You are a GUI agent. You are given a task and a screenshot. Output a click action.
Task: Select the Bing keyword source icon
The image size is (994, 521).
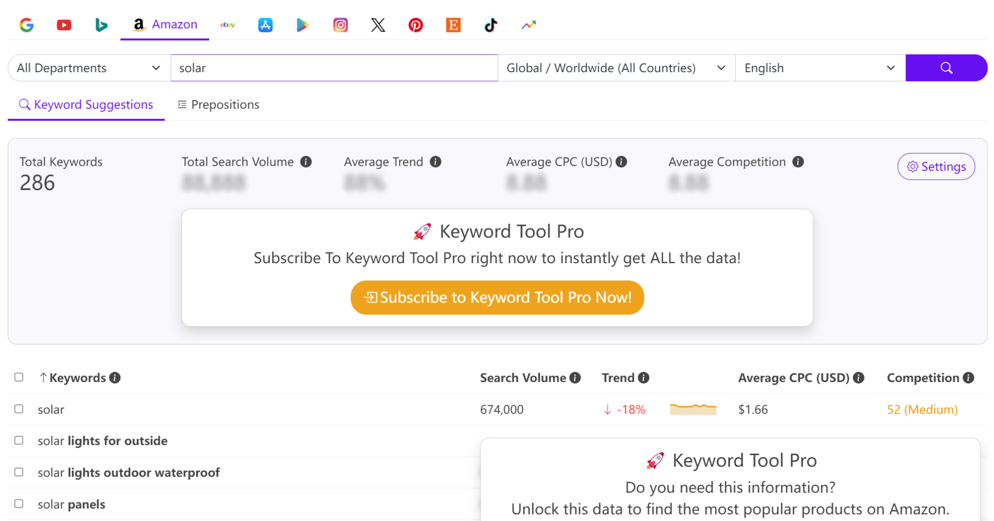click(101, 25)
